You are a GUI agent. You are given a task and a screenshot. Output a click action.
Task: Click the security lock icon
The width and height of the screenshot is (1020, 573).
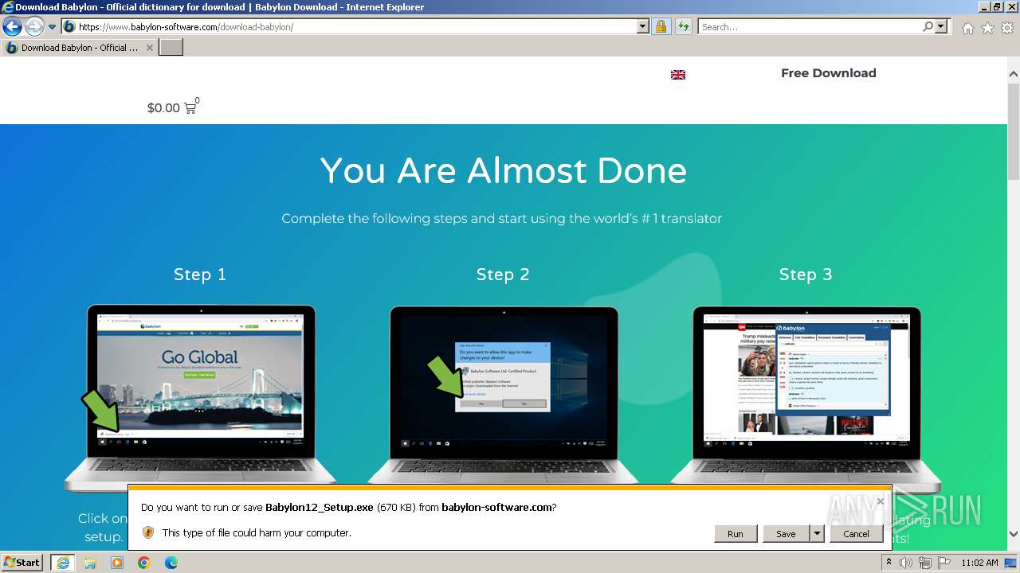click(661, 27)
